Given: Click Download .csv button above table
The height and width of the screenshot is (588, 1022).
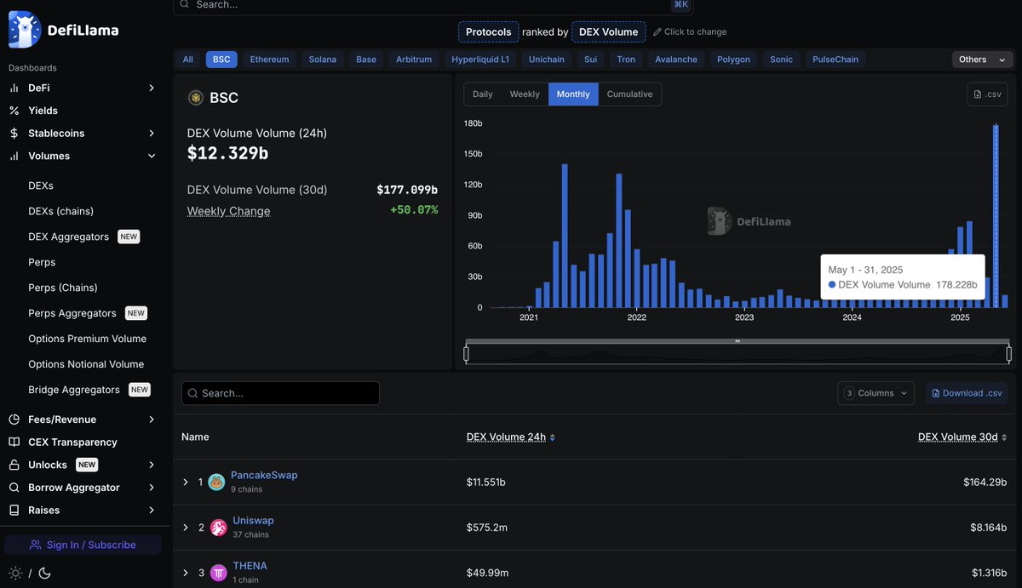Looking at the screenshot, I should coord(967,393).
